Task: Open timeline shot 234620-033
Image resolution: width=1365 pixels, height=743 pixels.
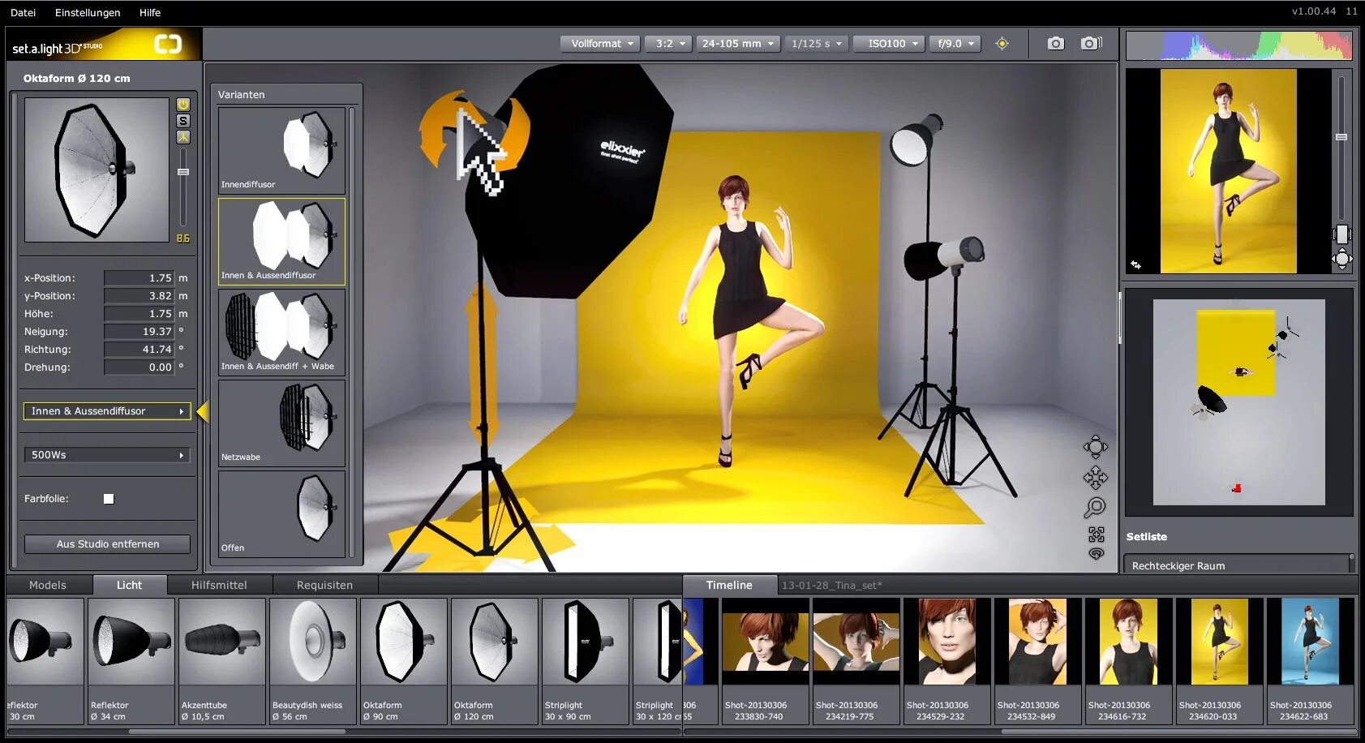Action: [1220, 661]
